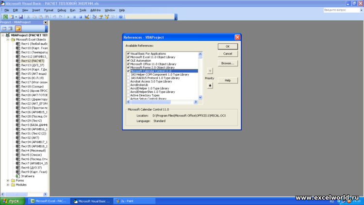Viewport: 364px width, 205px height.
Task: Click the Find binoculars icon
Action: pos(47,17)
